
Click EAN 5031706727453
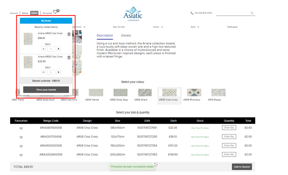click(x=147, y=155)
